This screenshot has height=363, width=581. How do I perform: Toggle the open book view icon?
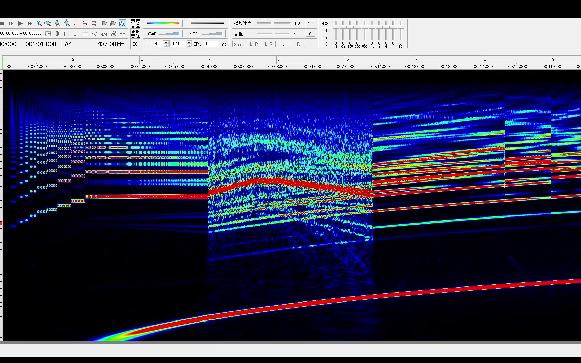[122, 23]
